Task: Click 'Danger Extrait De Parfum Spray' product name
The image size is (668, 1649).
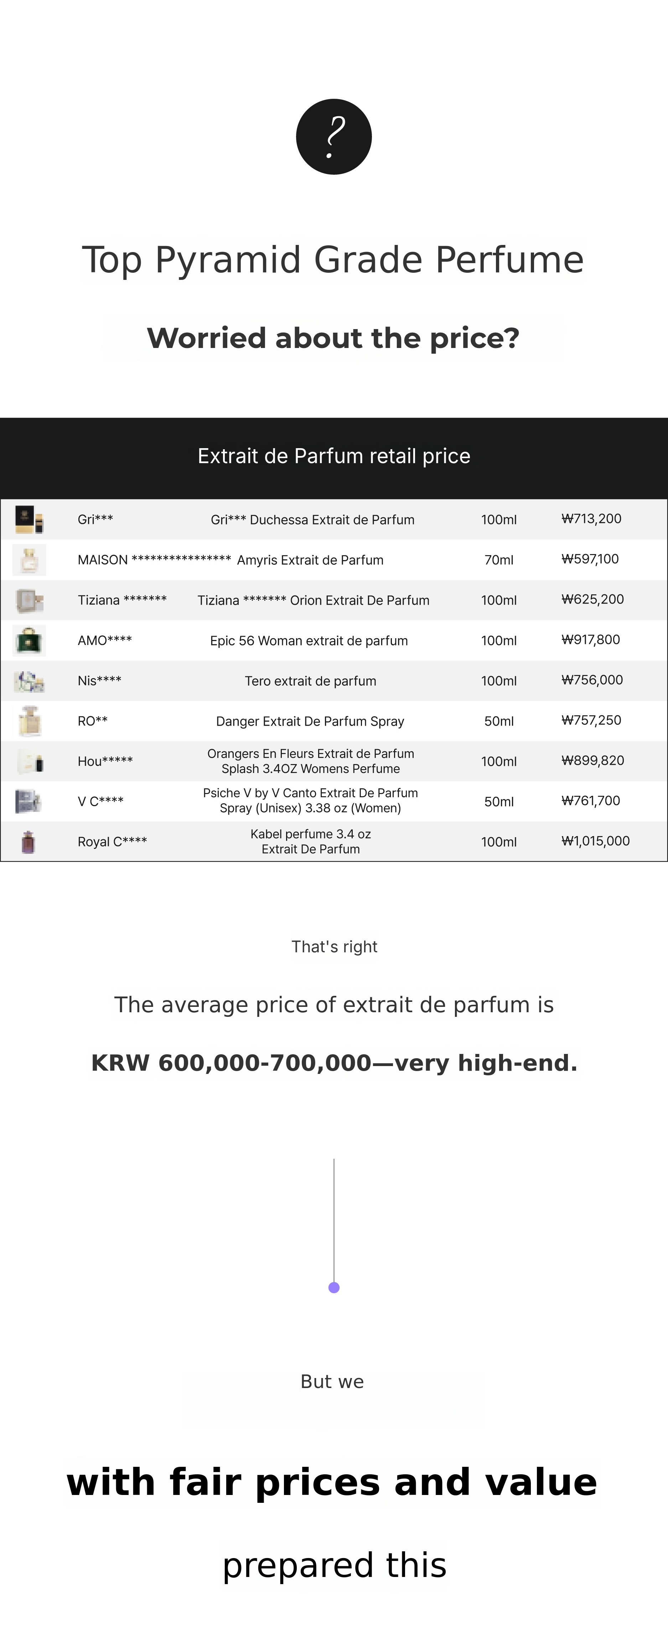Action: pos(310,721)
